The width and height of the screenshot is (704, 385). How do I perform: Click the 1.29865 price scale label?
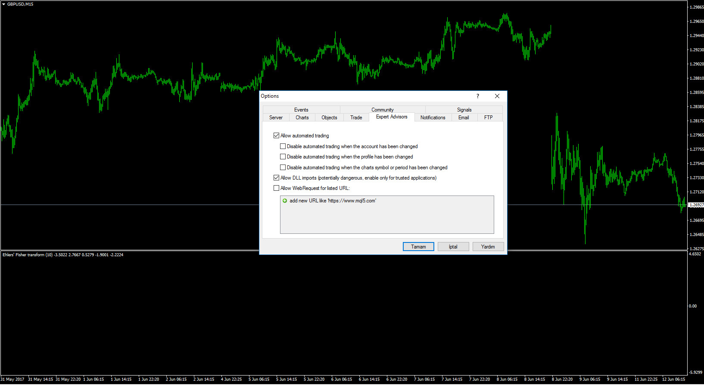697,7
